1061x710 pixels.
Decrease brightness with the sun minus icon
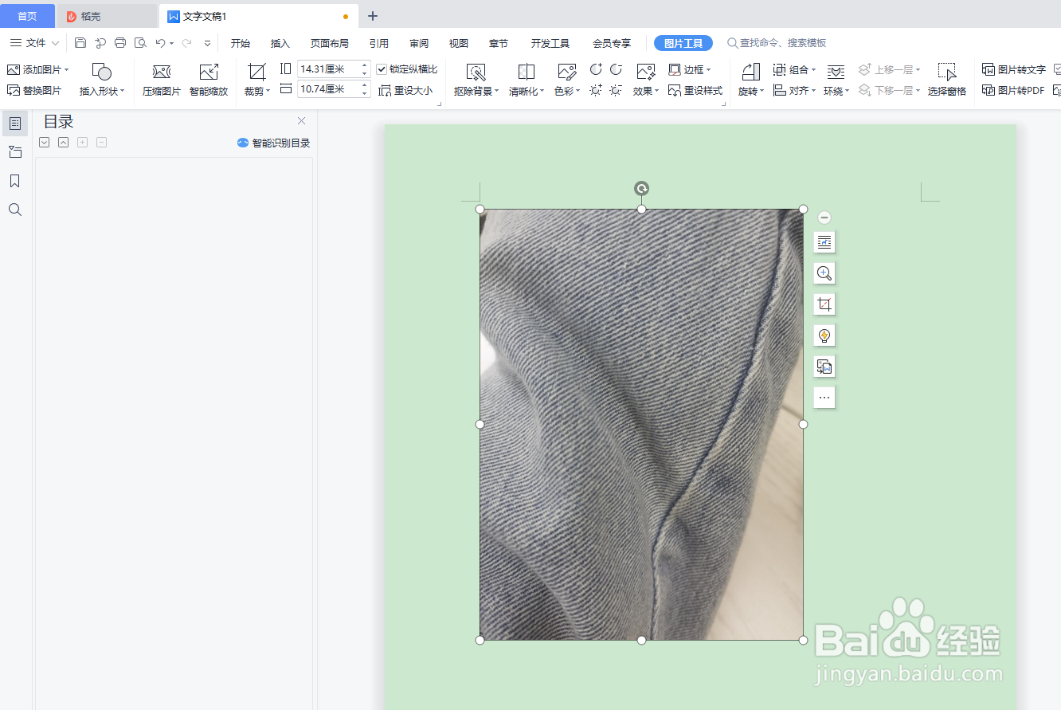point(616,91)
